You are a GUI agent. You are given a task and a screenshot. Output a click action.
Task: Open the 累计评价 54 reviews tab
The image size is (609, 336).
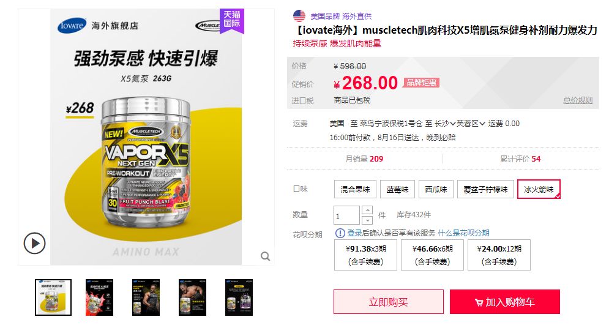tap(520, 159)
